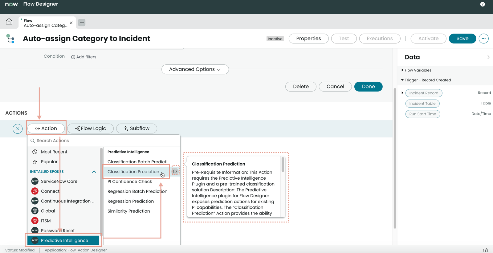493x253 pixels.
Task: Cancel adding an action with the X icon
Action: click(x=18, y=129)
